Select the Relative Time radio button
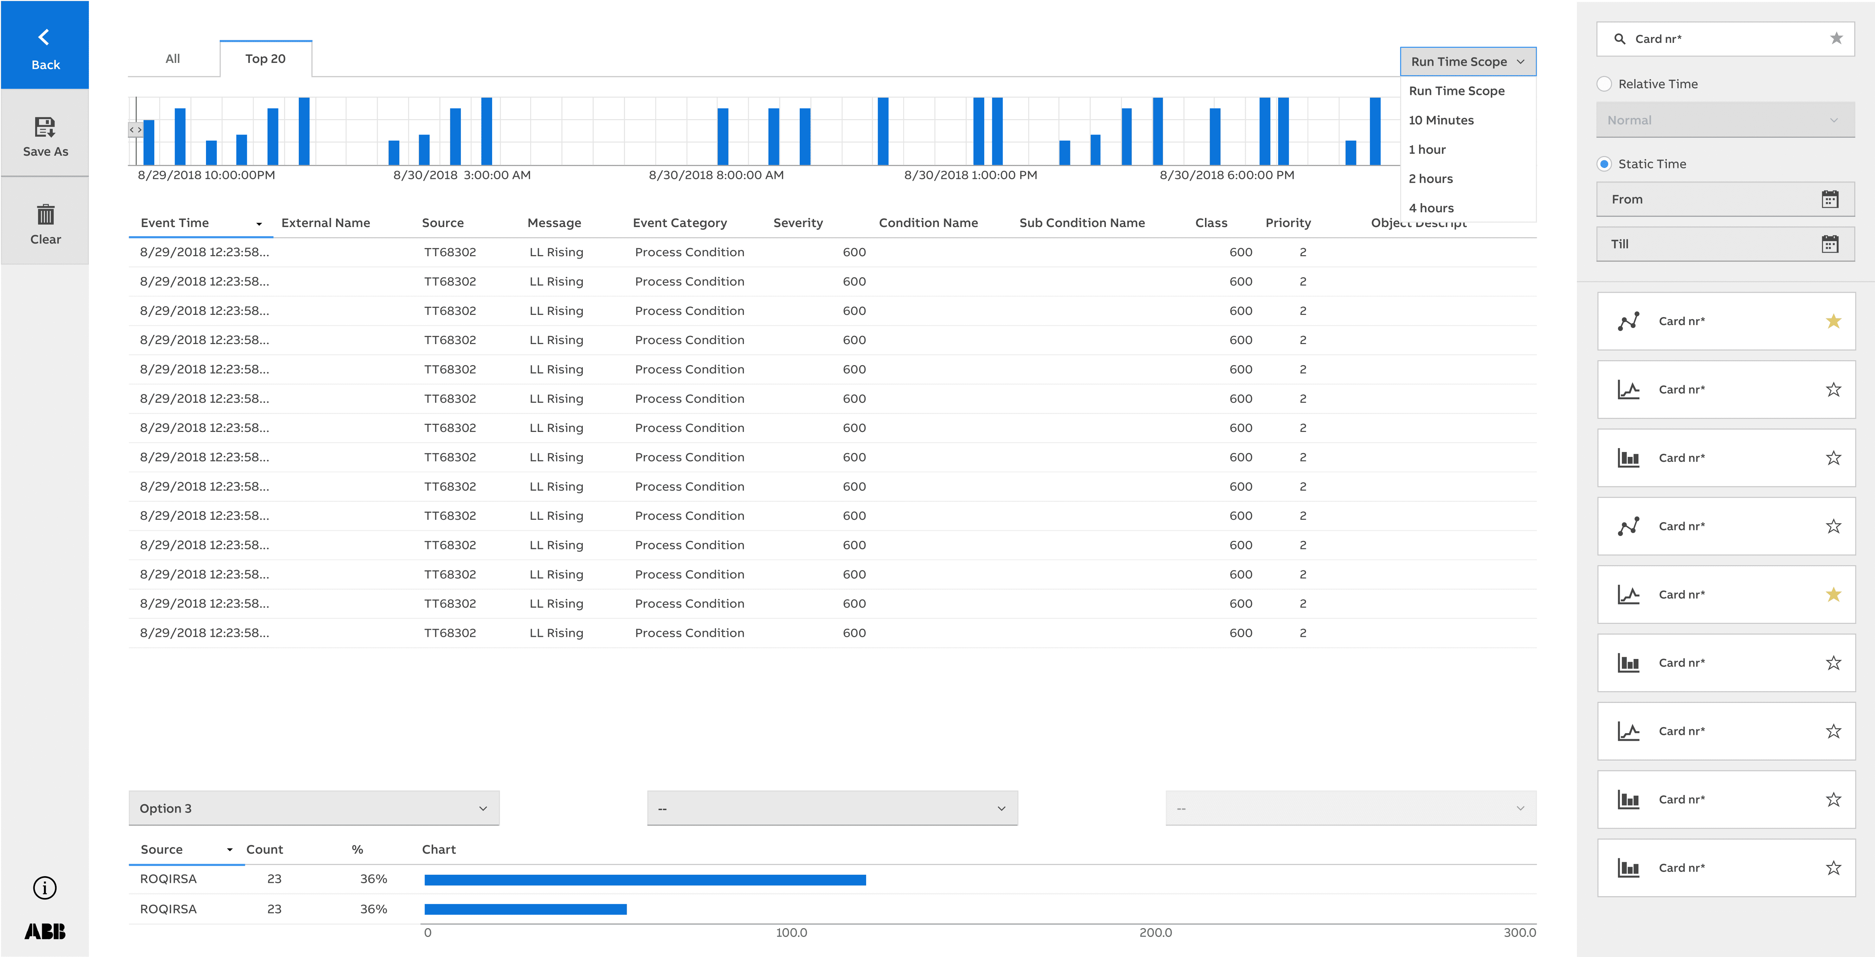 1604,84
